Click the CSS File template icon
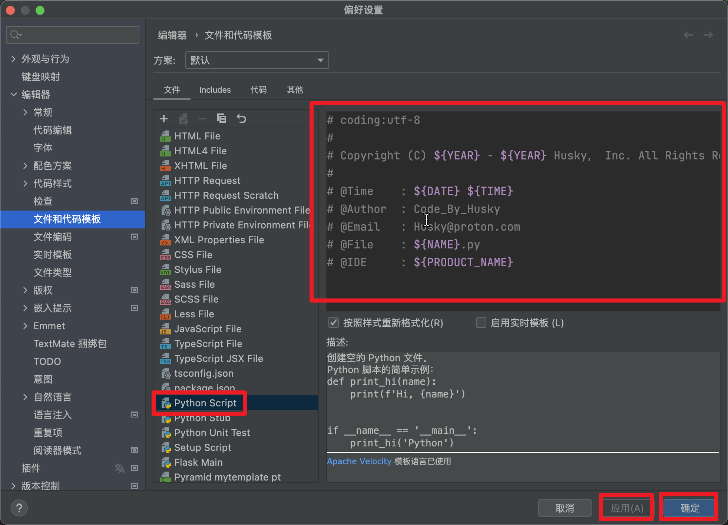The width and height of the screenshot is (728, 525). click(165, 255)
